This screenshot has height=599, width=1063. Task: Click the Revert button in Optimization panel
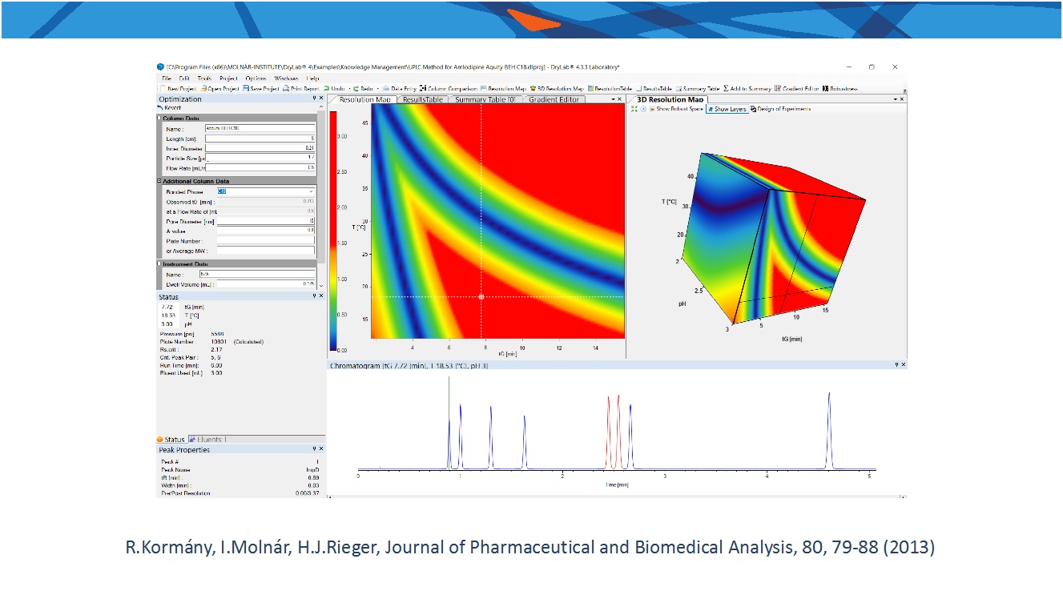click(169, 108)
